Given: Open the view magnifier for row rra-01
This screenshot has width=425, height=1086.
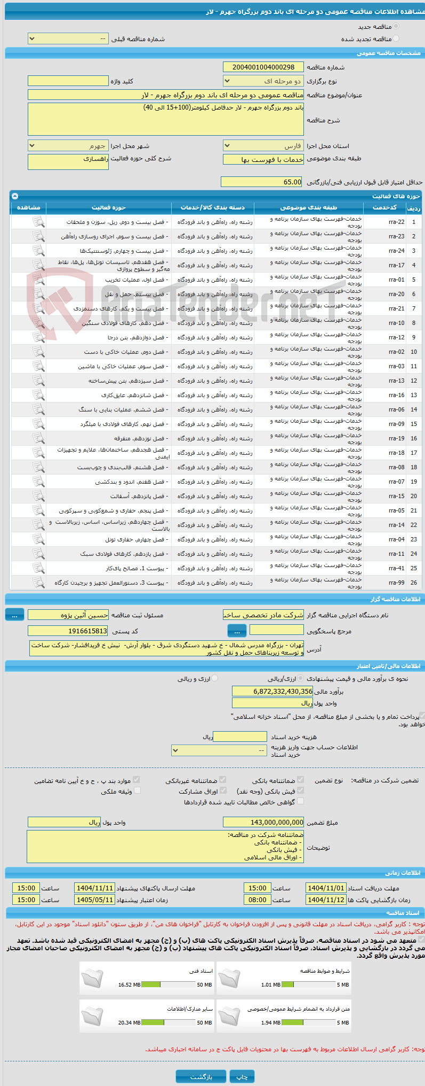Looking at the screenshot, I should (x=38, y=280).
